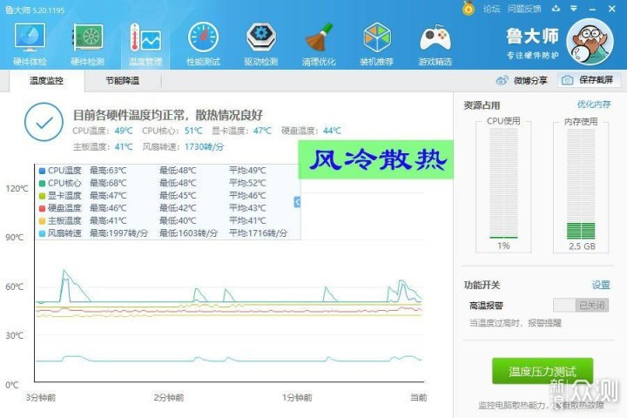627x418 pixels.
Task: Click 保存截屏 save screenshot button
Action: point(590,80)
